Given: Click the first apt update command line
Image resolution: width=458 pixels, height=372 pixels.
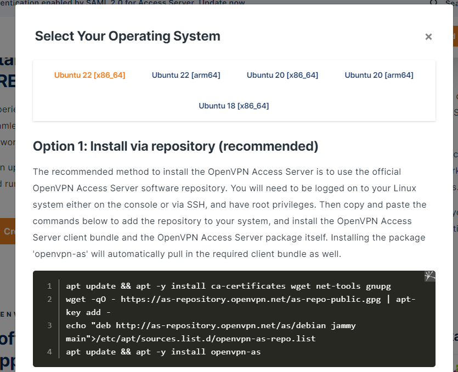Looking at the screenshot, I should pyautogui.click(x=228, y=286).
